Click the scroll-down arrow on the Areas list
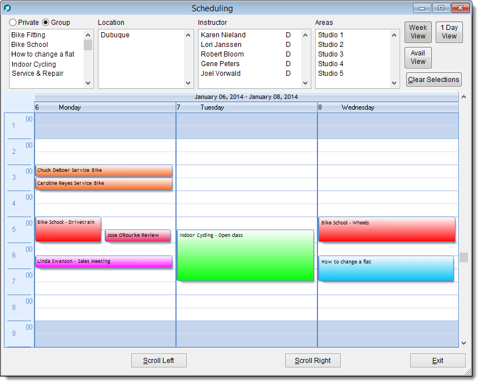The width and height of the screenshot is (481, 385). pyautogui.click(x=394, y=82)
